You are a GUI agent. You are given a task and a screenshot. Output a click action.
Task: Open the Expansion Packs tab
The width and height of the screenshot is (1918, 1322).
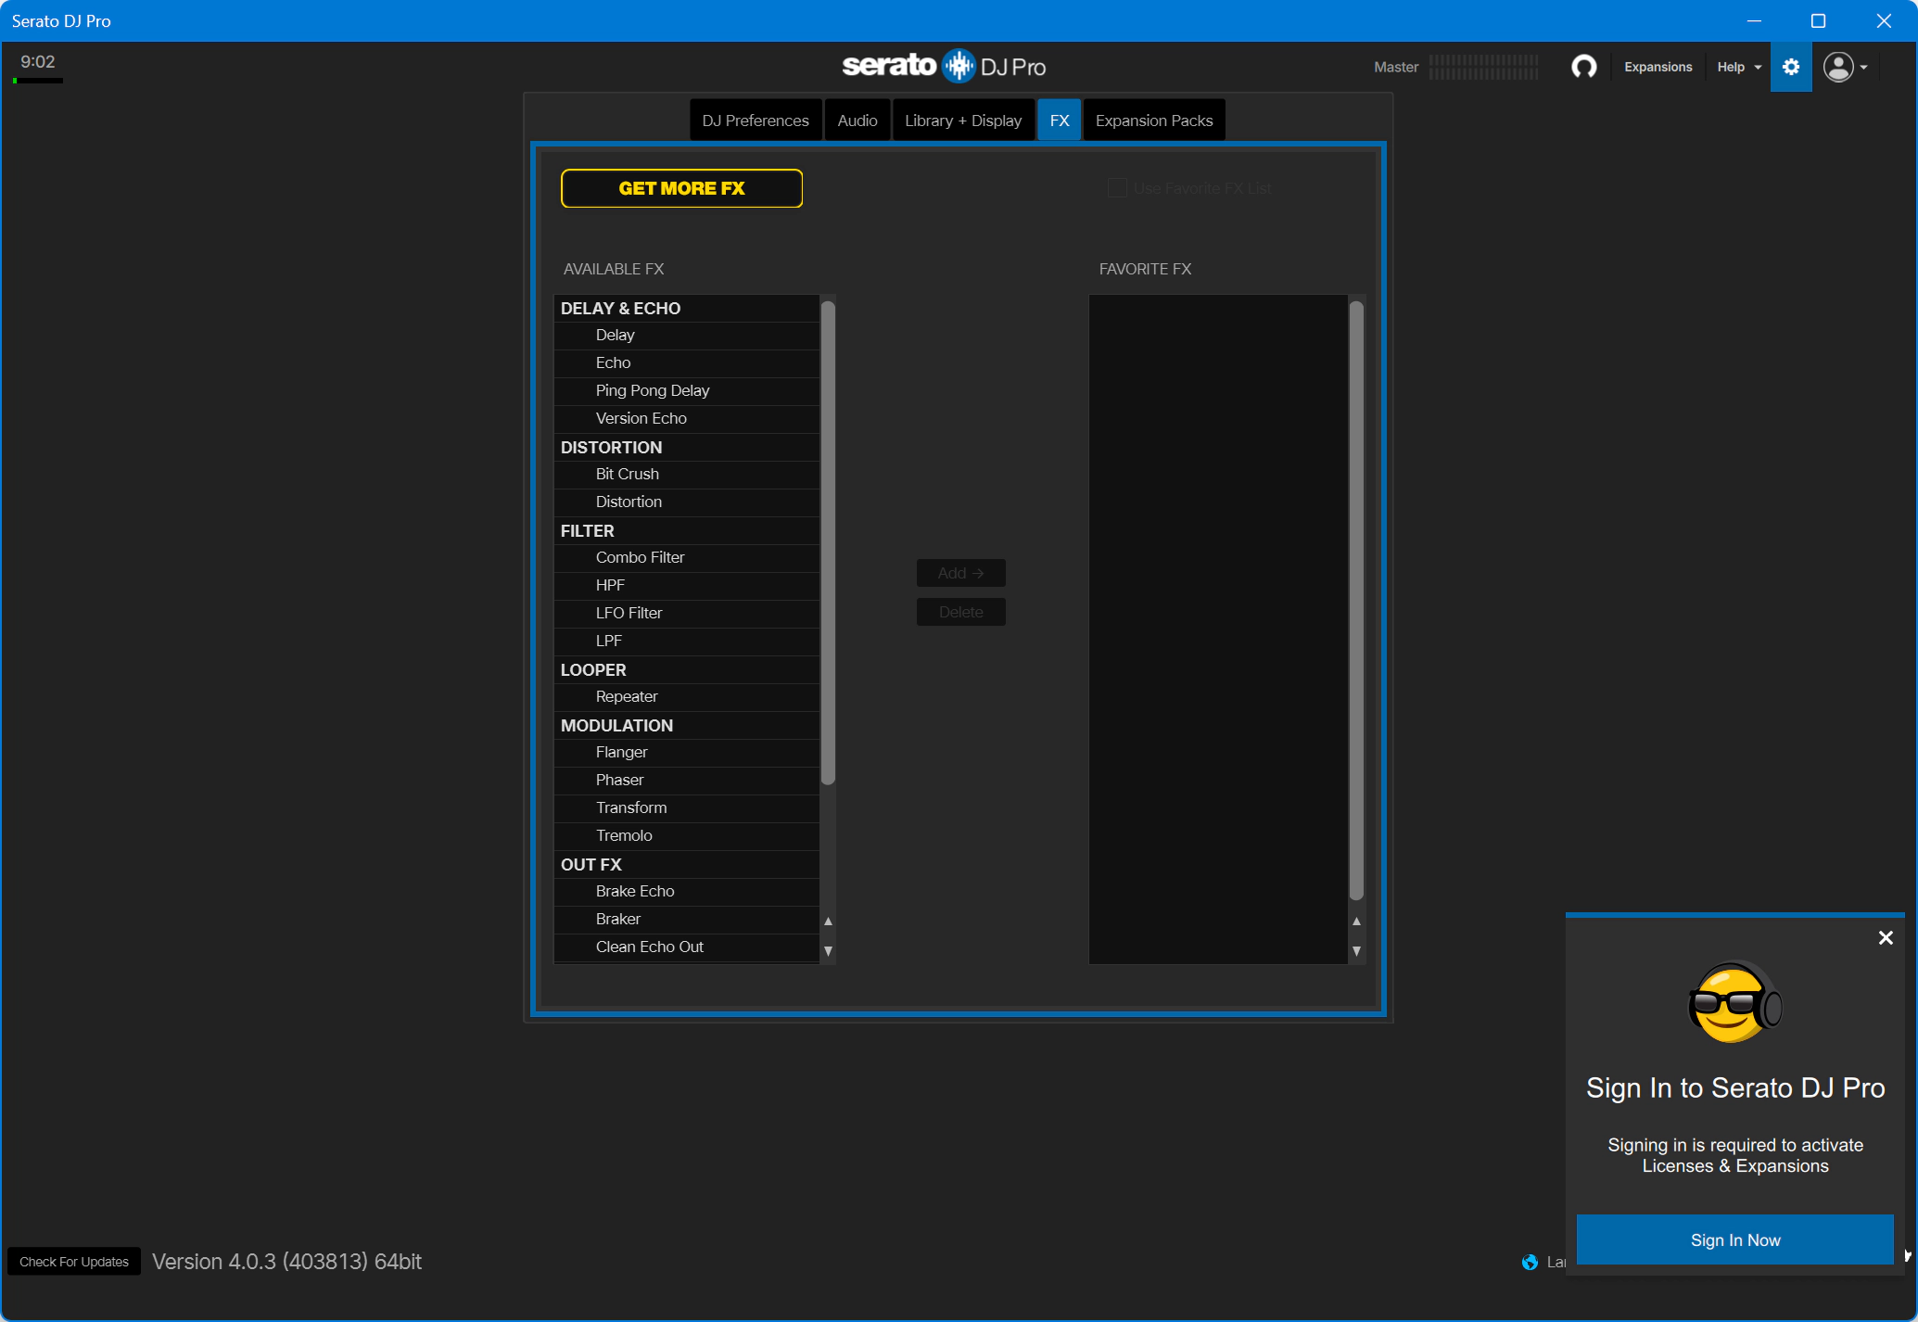(x=1153, y=121)
